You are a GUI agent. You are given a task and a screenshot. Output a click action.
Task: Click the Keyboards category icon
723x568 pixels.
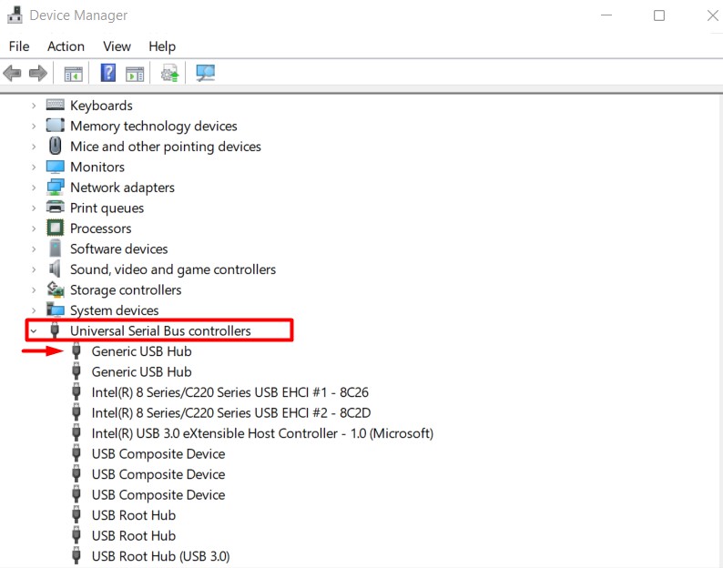56,105
